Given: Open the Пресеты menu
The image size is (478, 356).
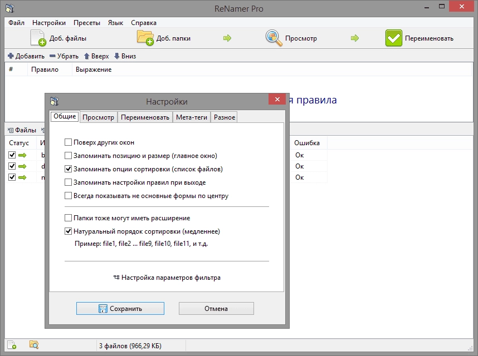Looking at the screenshot, I should coord(87,23).
